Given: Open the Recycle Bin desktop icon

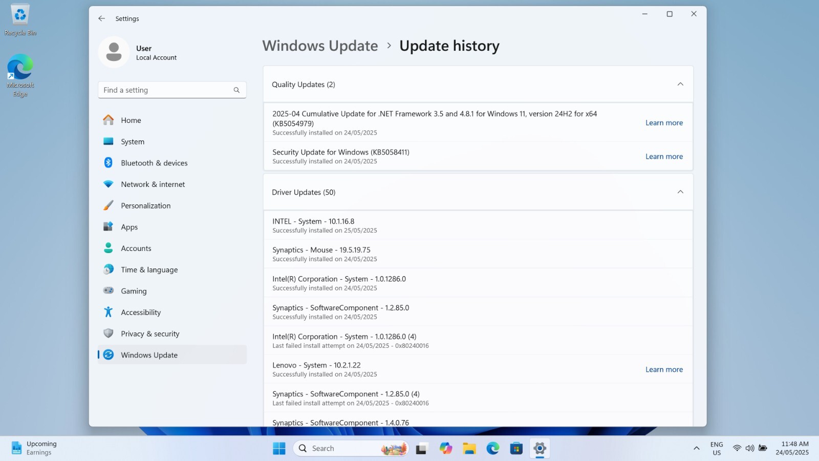Looking at the screenshot, I should click(x=20, y=20).
